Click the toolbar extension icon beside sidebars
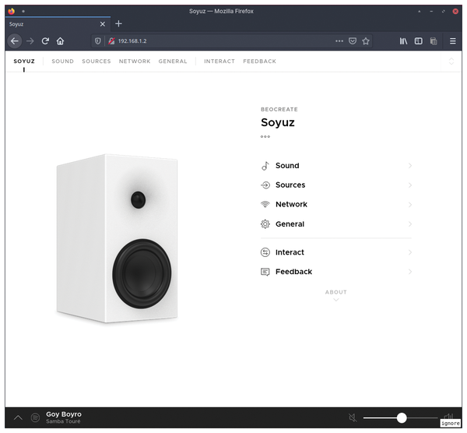 (x=434, y=41)
